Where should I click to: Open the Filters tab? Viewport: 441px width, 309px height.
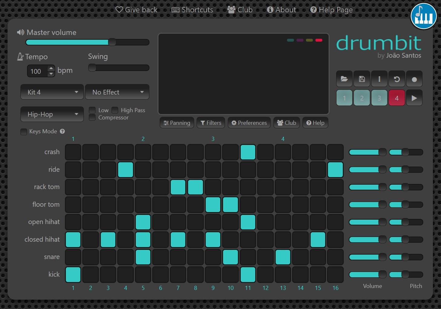211,123
